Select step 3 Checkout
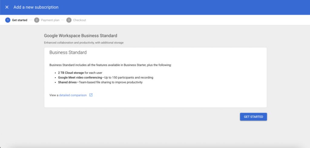 (76, 20)
